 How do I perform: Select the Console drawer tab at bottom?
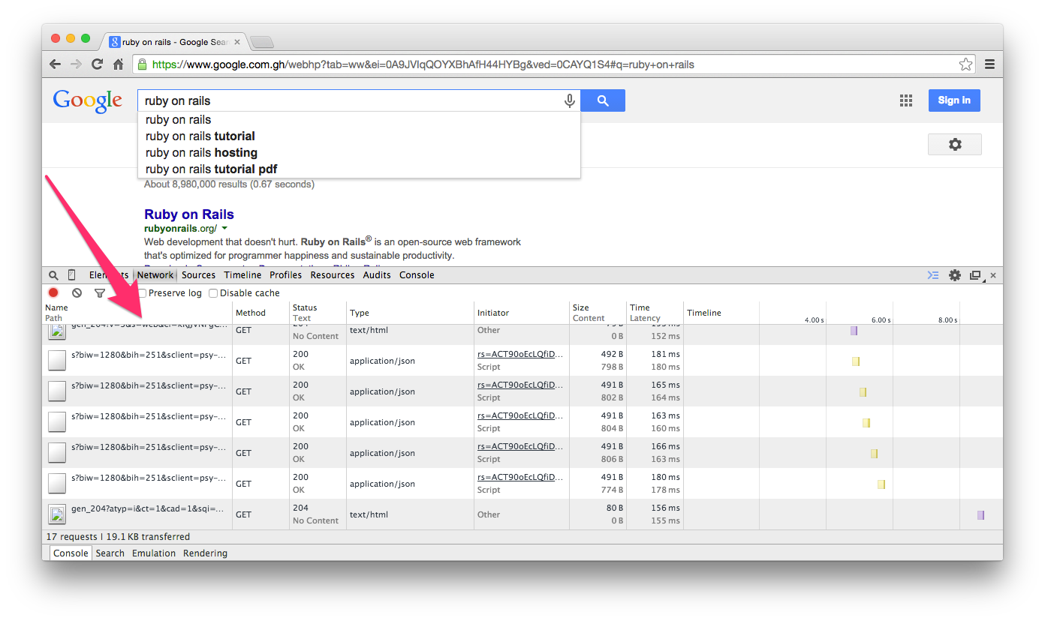(x=71, y=553)
